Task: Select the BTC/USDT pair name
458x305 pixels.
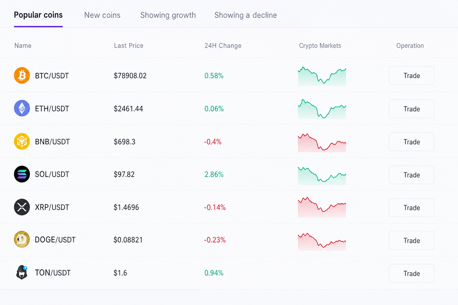Action: coord(52,76)
